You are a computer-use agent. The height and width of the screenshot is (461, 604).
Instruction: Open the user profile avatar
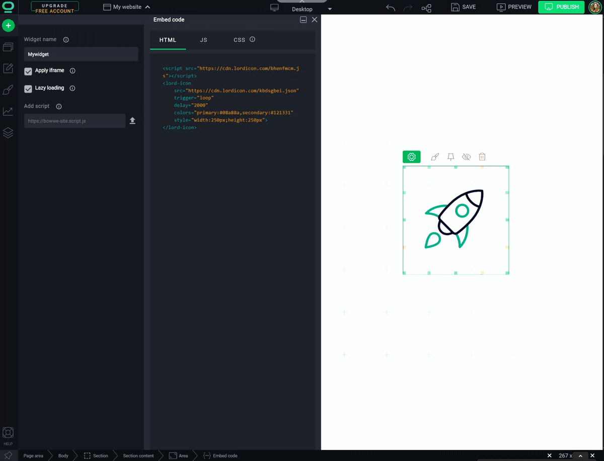click(x=595, y=7)
